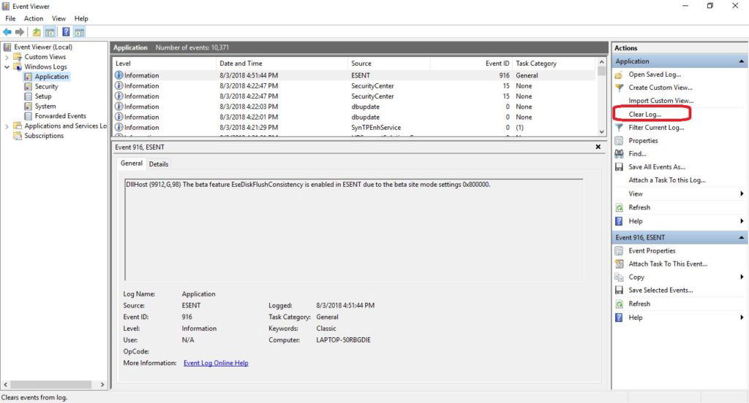The height and width of the screenshot is (403, 749).
Task: Click the Subscriptions icon in tree
Action: click(x=18, y=136)
